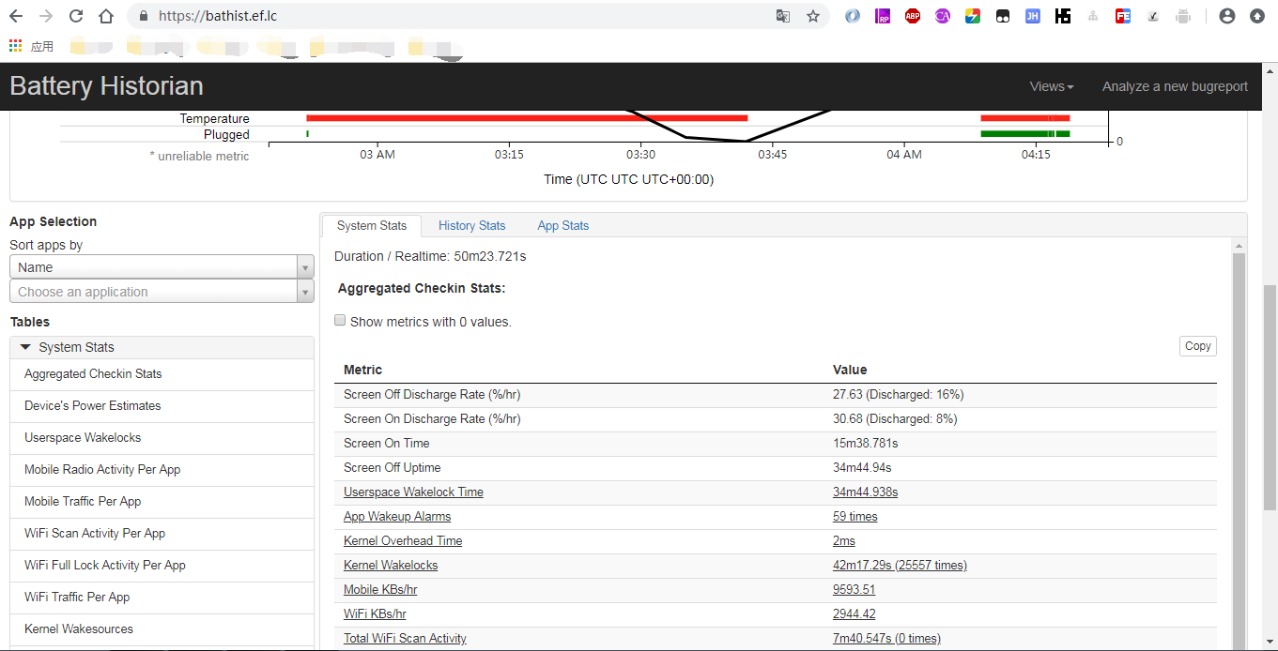The image size is (1278, 651).
Task: Click the Chrome update arrow icon
Action: coord(1257,16)
